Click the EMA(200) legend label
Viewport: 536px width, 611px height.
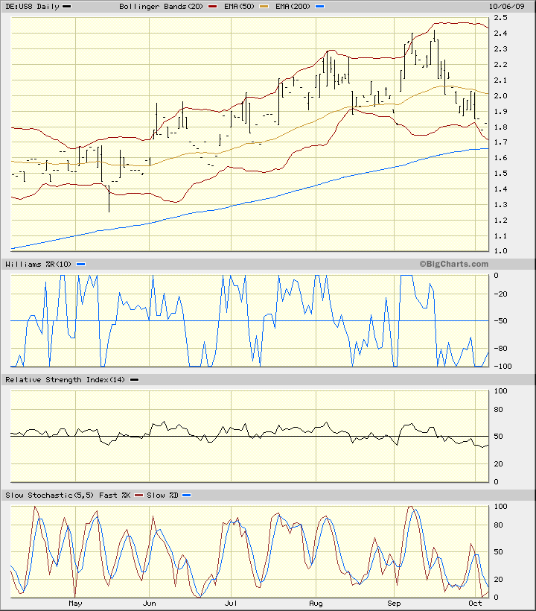tap(293, 6)
